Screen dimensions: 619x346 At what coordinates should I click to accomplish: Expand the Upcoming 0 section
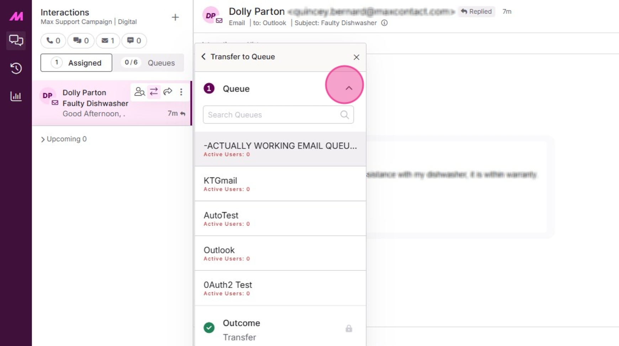(64, 139)
